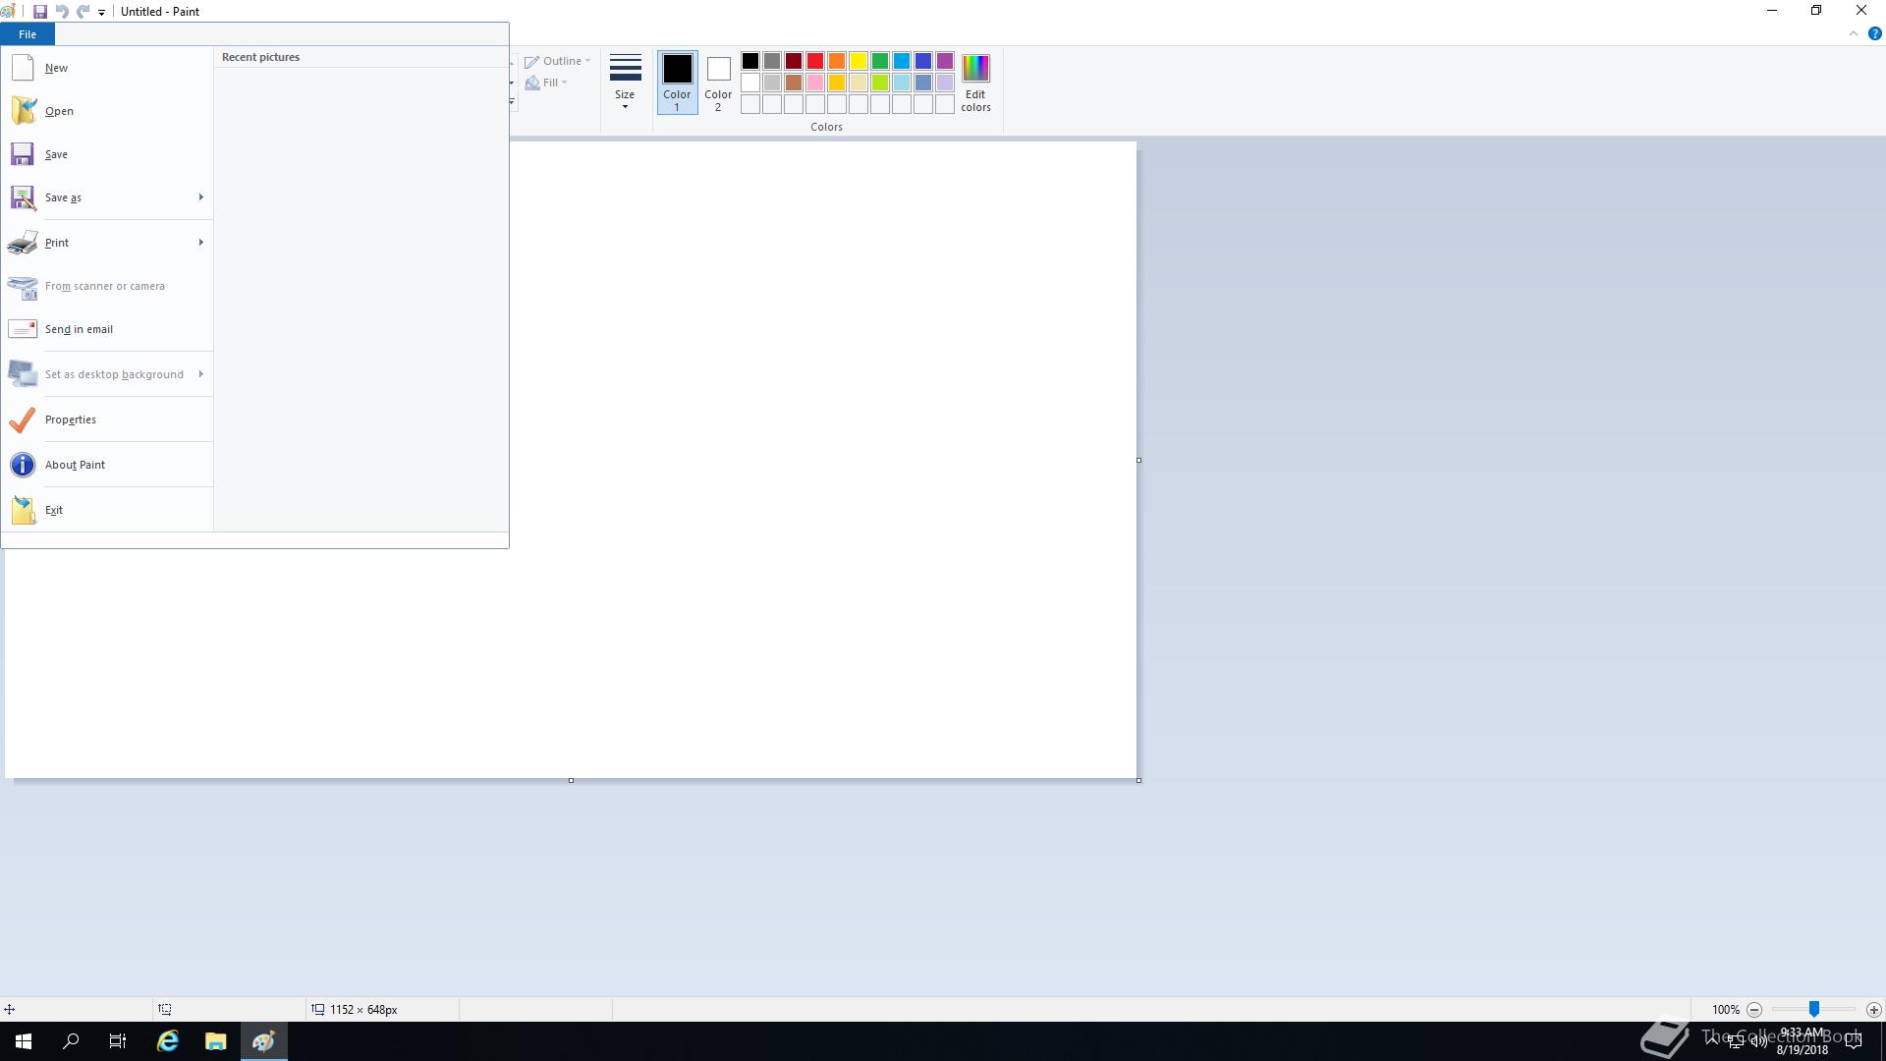Pick the black color swatch
Screen dimensions: 1886x1061
click(750, 61)
